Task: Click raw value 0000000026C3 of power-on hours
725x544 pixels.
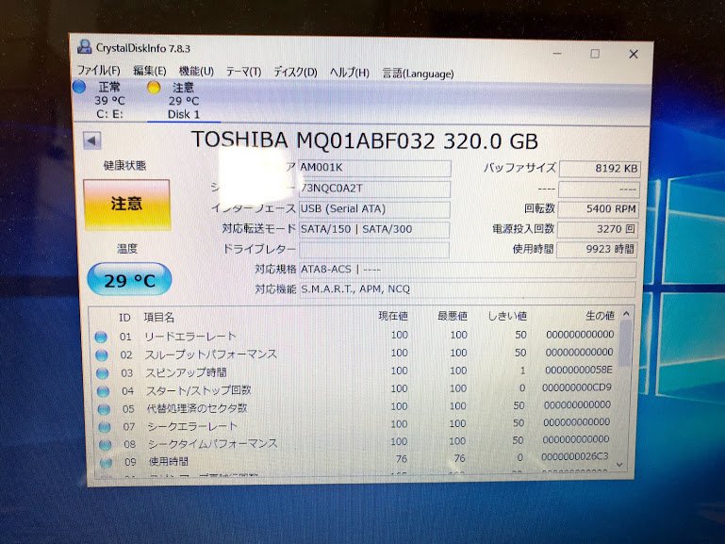Action: click(575, 456)
